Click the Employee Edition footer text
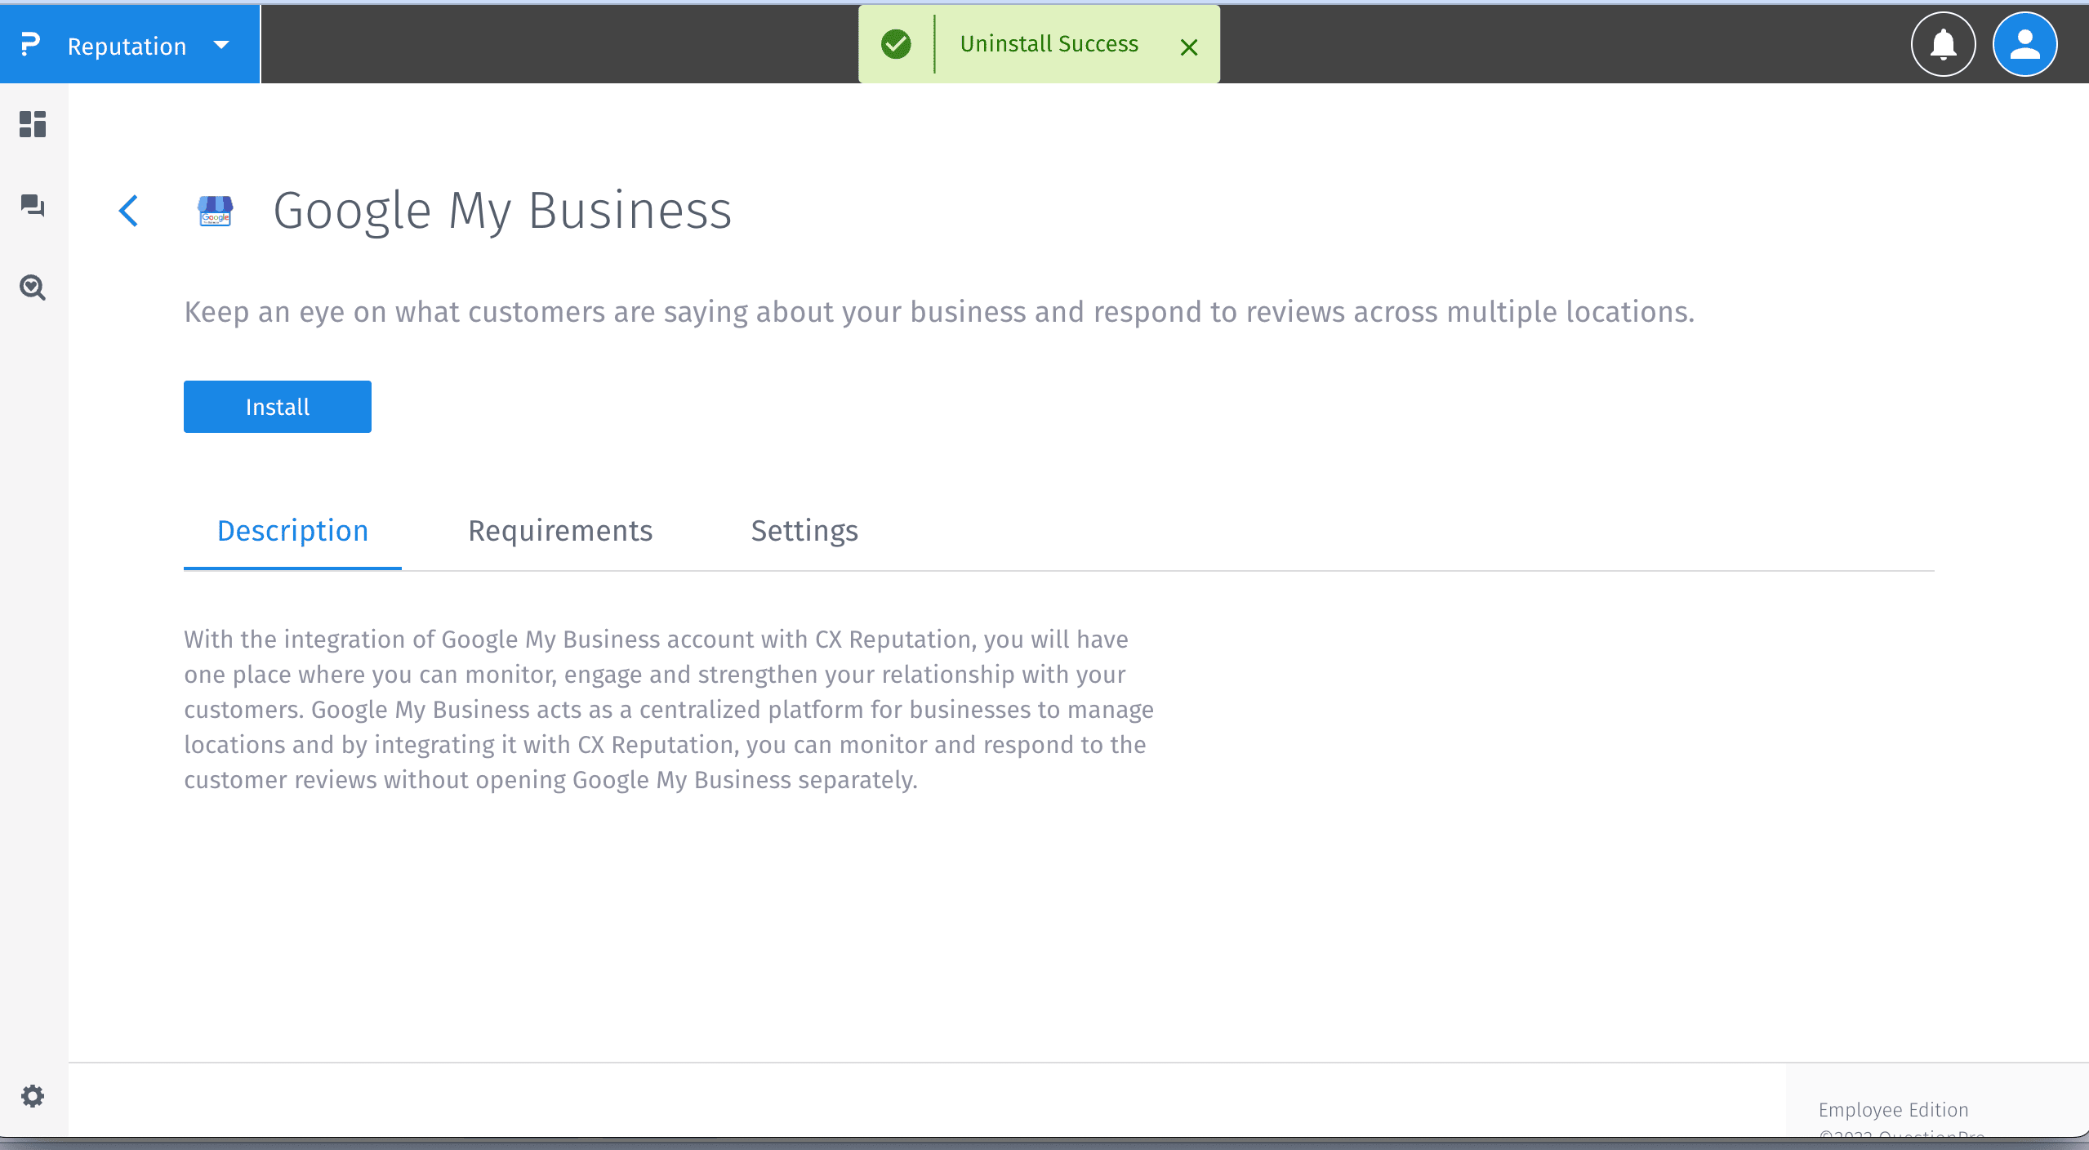2089x1150 pixels. pos(1893,1110)
